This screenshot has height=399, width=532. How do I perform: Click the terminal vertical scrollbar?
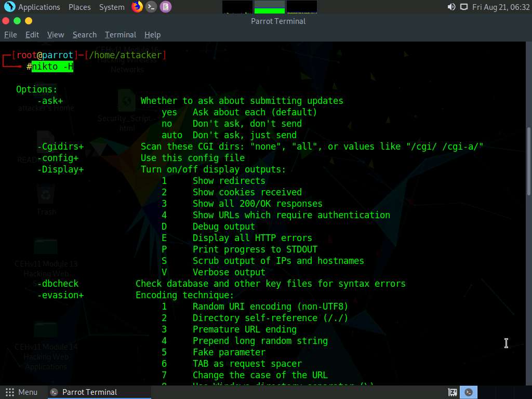[528, 161]
